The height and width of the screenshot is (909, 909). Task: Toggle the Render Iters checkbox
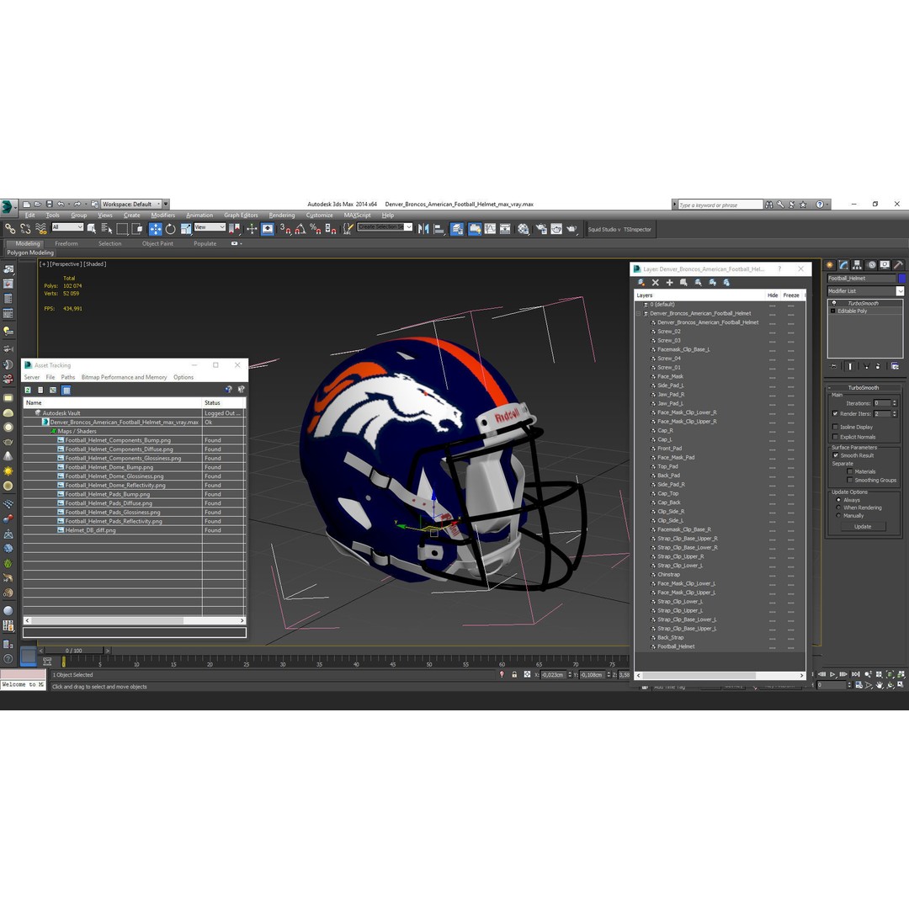[836, 413]
